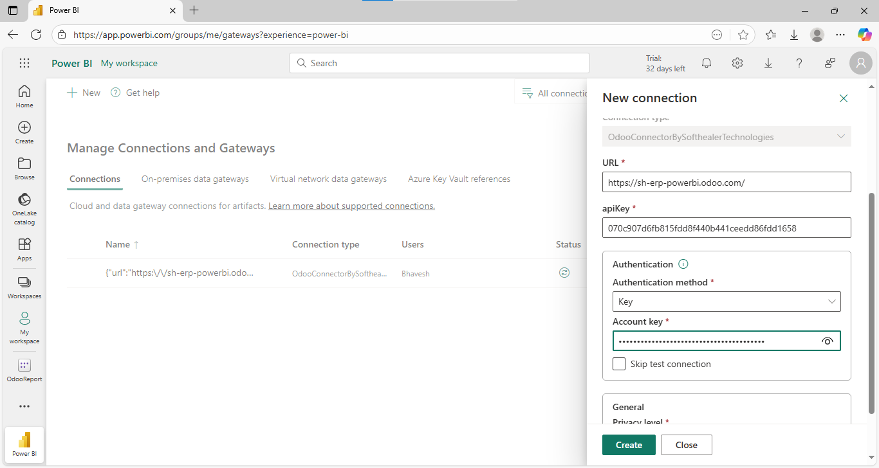Open browser settings and more menu
This screenshot has height=468, width=879.
(x=840, y=35)
